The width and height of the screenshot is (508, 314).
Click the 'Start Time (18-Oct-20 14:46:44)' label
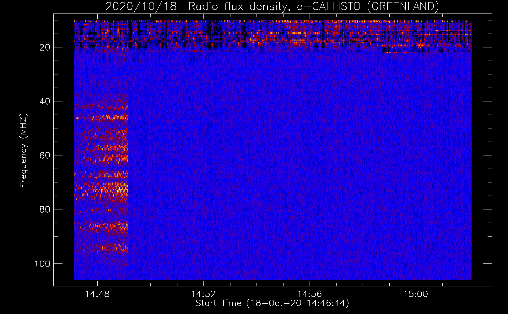tap(272, 303)
